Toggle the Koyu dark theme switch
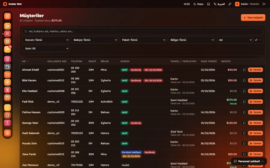The height and width of the screenshot is (168, 270). [198, 4]
